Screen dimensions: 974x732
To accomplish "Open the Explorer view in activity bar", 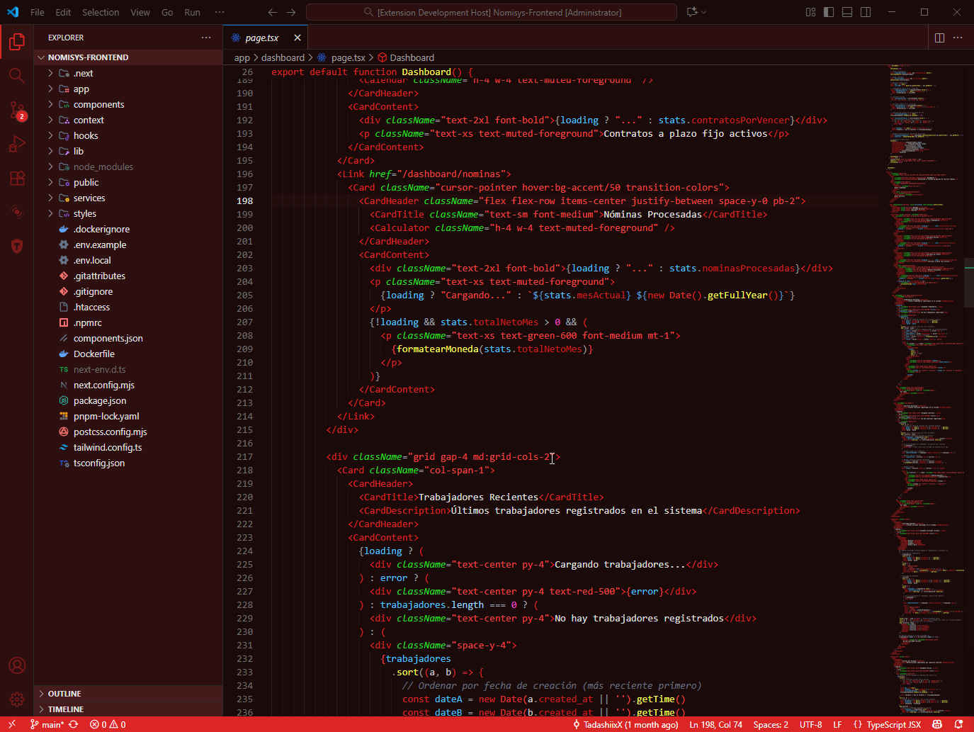I will click(x=17, y=42).
